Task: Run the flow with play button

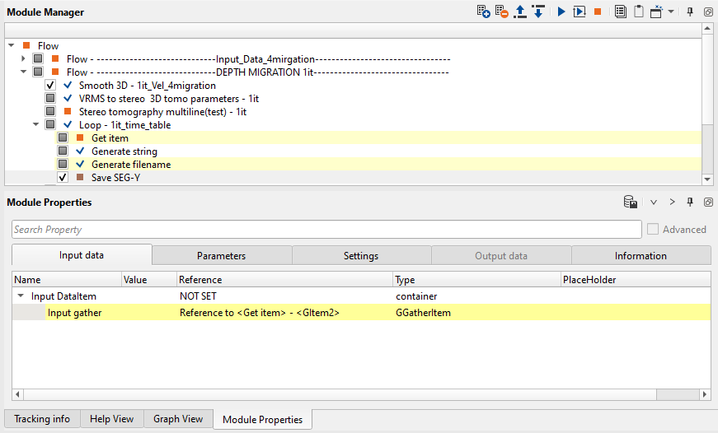Action: click(561, 12)
